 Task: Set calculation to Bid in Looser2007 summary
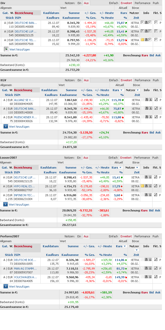point(151,210)
